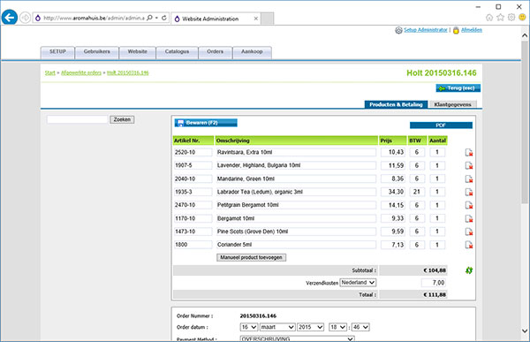The height and width of the screenshot is (342, 530).
Task: Open the Payment Method dropdown
Action: click(297, 338)
